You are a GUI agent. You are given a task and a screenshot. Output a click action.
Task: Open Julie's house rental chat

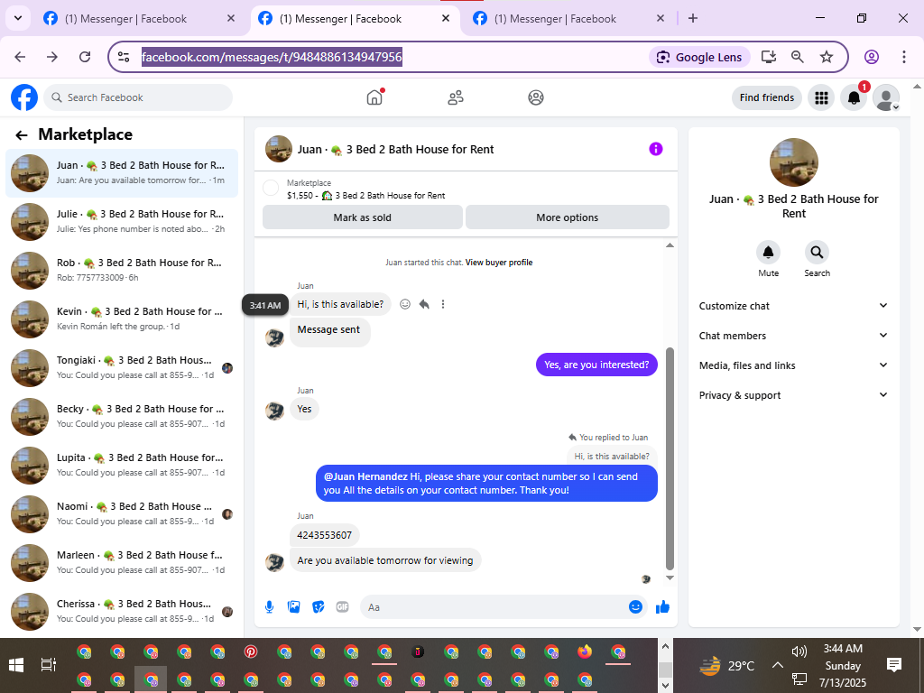point(122,222)
